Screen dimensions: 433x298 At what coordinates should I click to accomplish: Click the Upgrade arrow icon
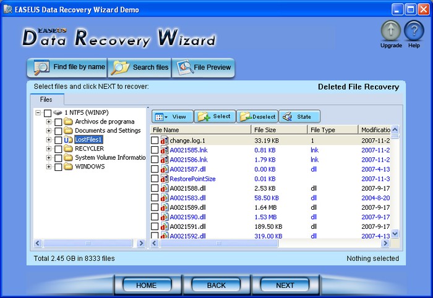(x=391, y=31)
